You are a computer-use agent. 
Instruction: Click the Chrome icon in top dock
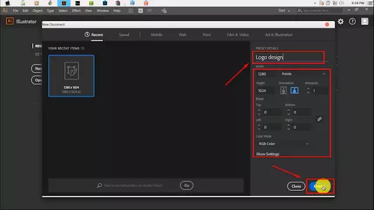click(50, 3)
